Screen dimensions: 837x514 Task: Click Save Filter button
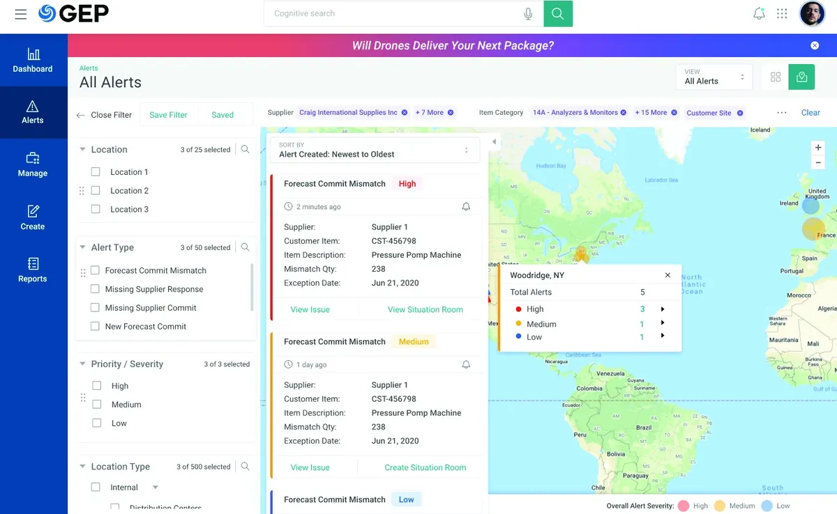click(168, 115)
